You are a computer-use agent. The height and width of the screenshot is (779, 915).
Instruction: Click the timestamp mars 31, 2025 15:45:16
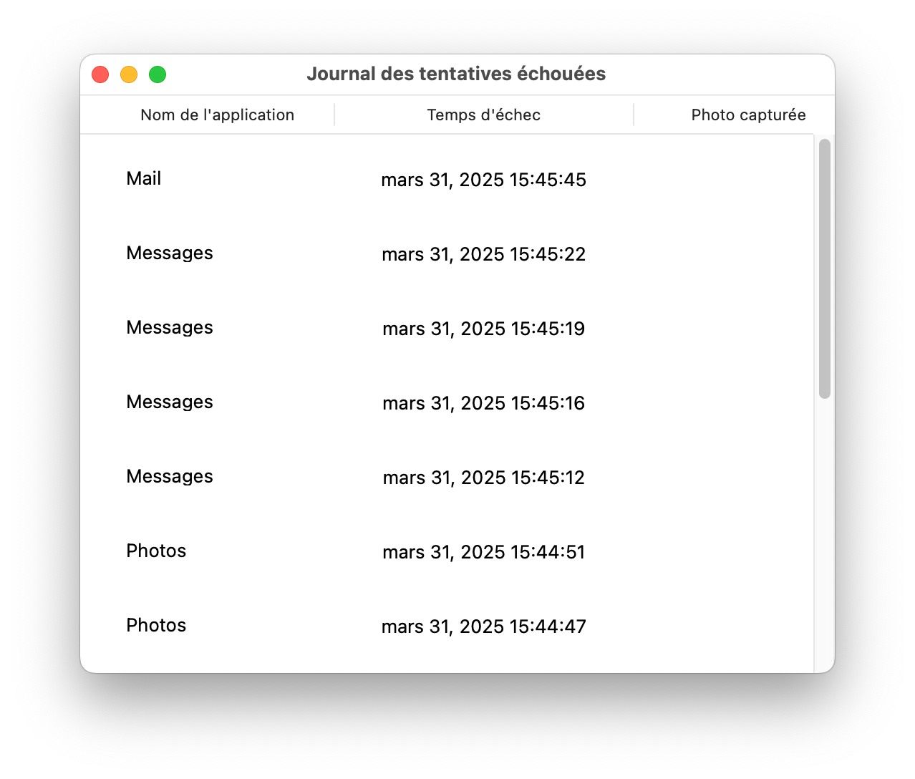(x=483, y=403)
